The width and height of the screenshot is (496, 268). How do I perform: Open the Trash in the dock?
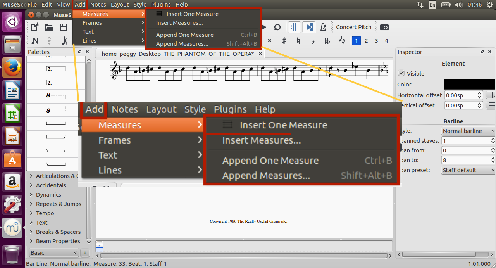[x=12, y=255]
